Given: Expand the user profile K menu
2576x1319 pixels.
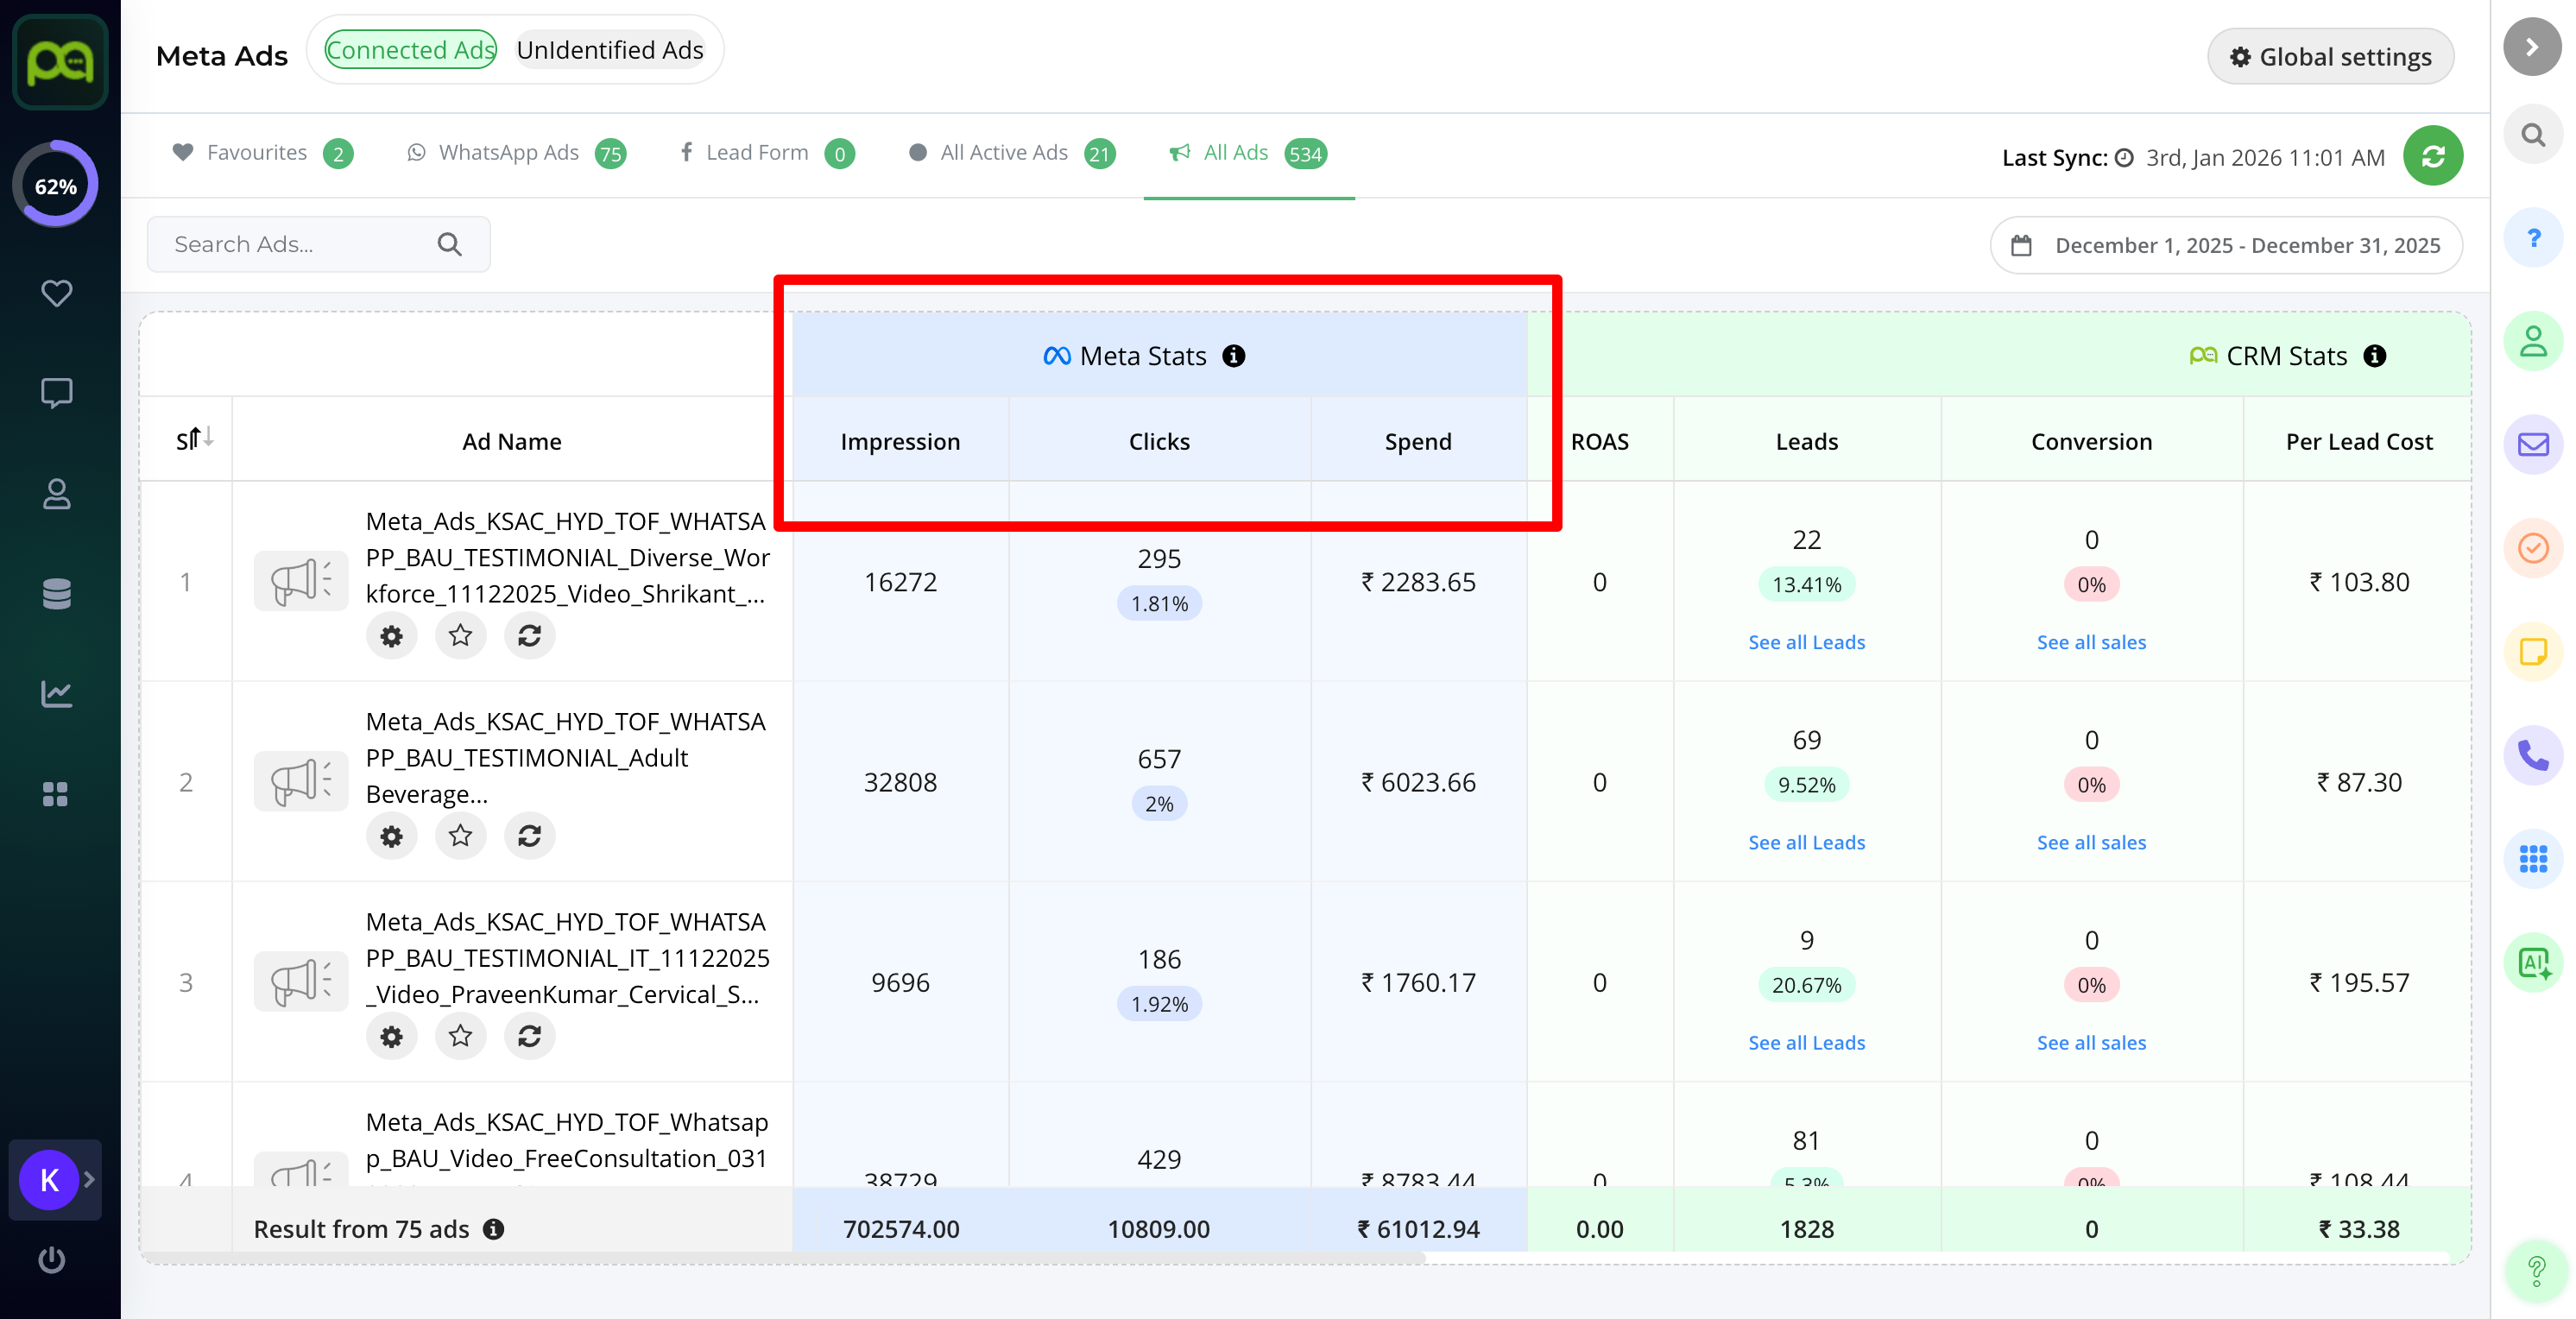Looking at the screenshot, I should coord(55,1179).
